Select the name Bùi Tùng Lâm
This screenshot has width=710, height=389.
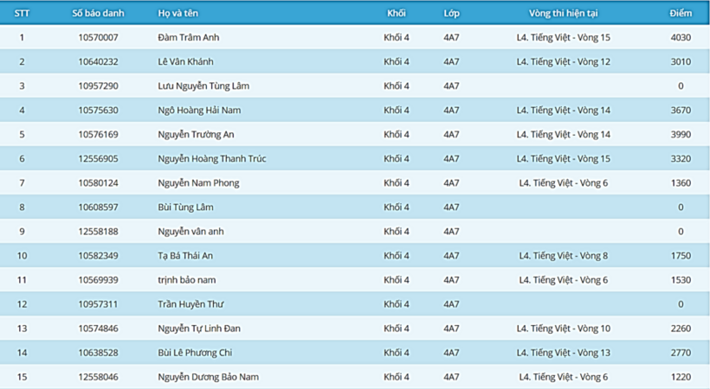(184, 207)
